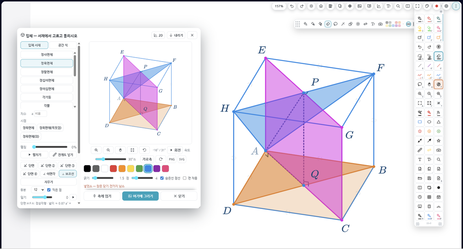Activate the hand pan tool under the preview
Viewport: 463px width, 249px height.
(120, 150)
